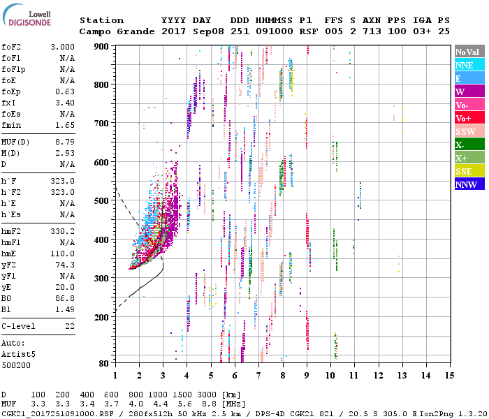Click the B0 value 86.8
This screenshot has width=489, height=419.
click(x=65, y=299)
